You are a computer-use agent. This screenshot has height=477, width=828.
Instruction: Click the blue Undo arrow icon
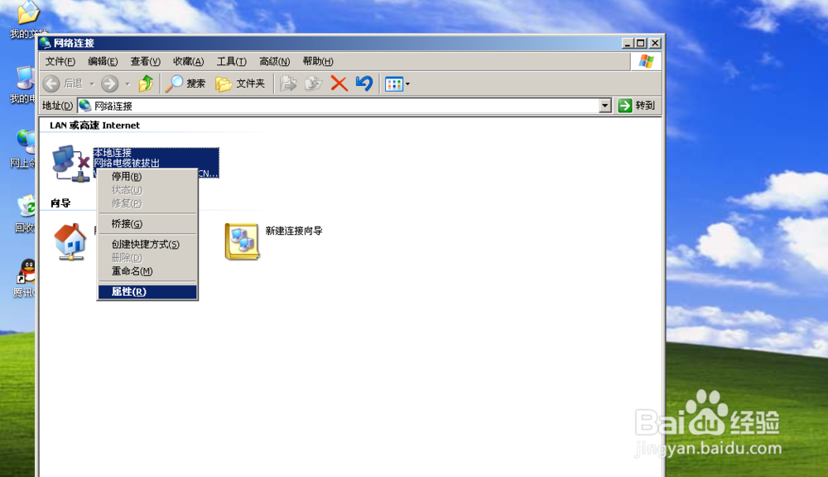click(364, 83)
